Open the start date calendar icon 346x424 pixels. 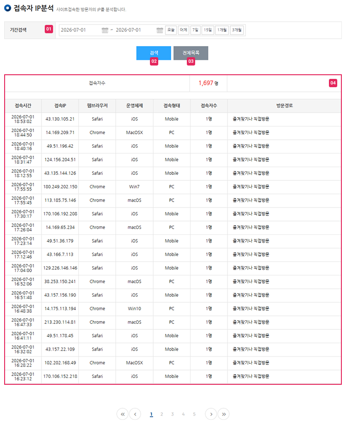click(105, 30)
